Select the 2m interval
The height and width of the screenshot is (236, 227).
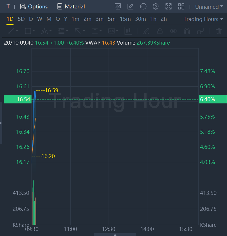pyautogui.click(x=87, y=19)
